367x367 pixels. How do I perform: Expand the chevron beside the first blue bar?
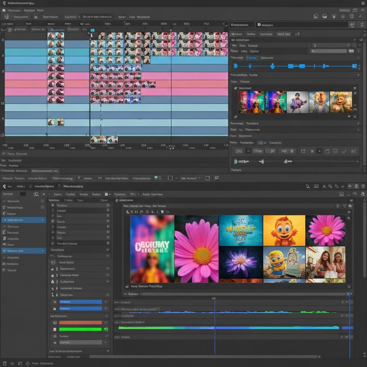point(106,302)
